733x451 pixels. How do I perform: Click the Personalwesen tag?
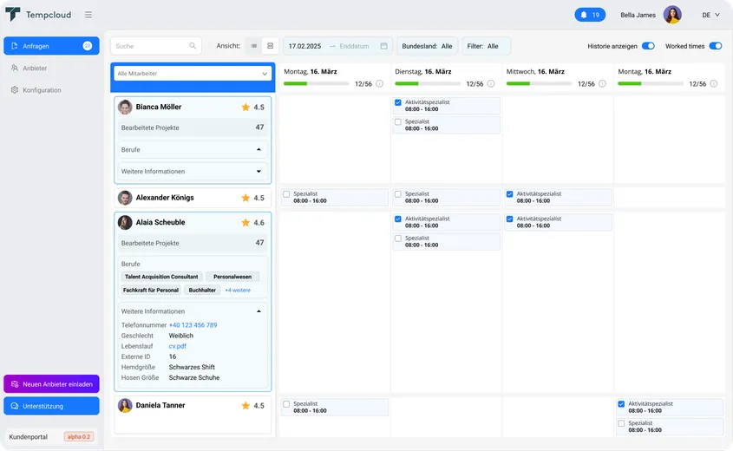click(232, 277)
